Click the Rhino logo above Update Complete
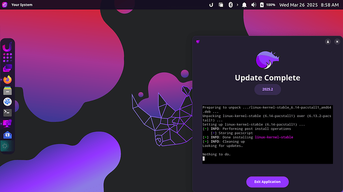 (267, 60)
